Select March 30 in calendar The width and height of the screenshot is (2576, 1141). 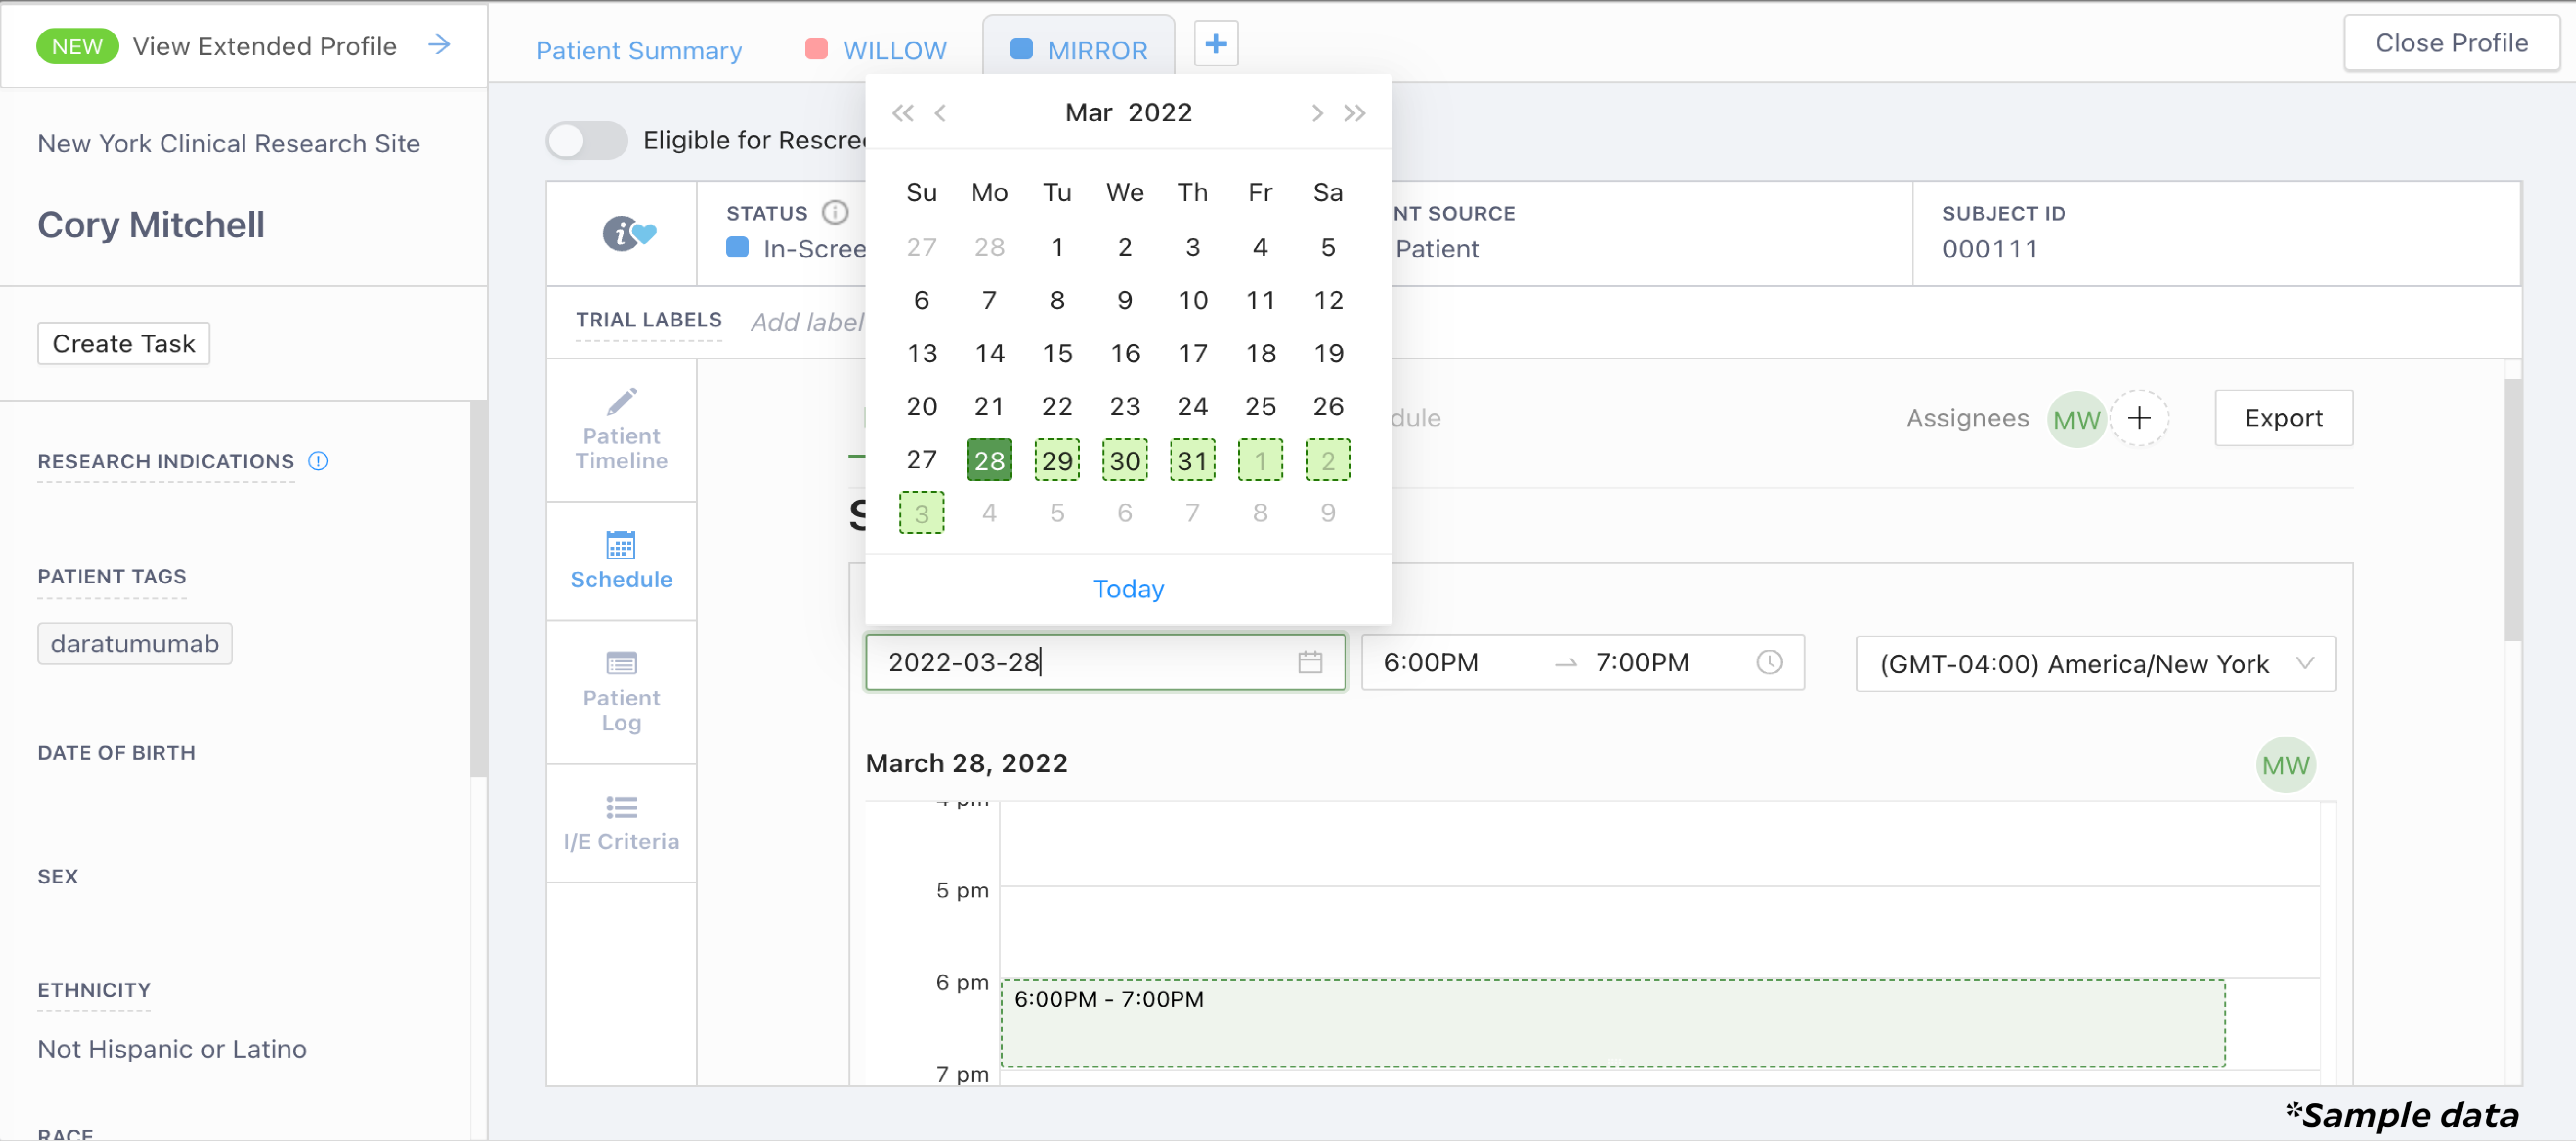click(1125, 461)
